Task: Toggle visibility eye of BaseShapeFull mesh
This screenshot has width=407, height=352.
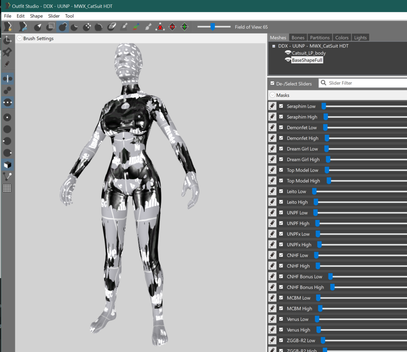Action: pyautogui.click(x=288, y=60)
